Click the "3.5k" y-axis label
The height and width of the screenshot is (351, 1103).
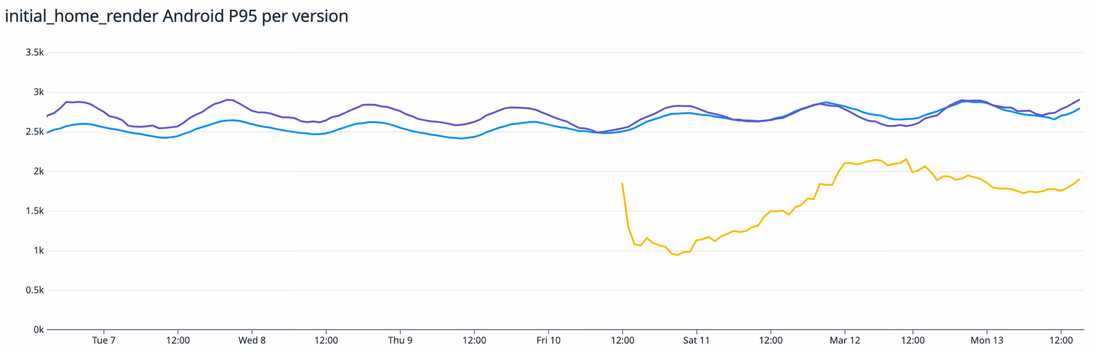click(35, 52)
